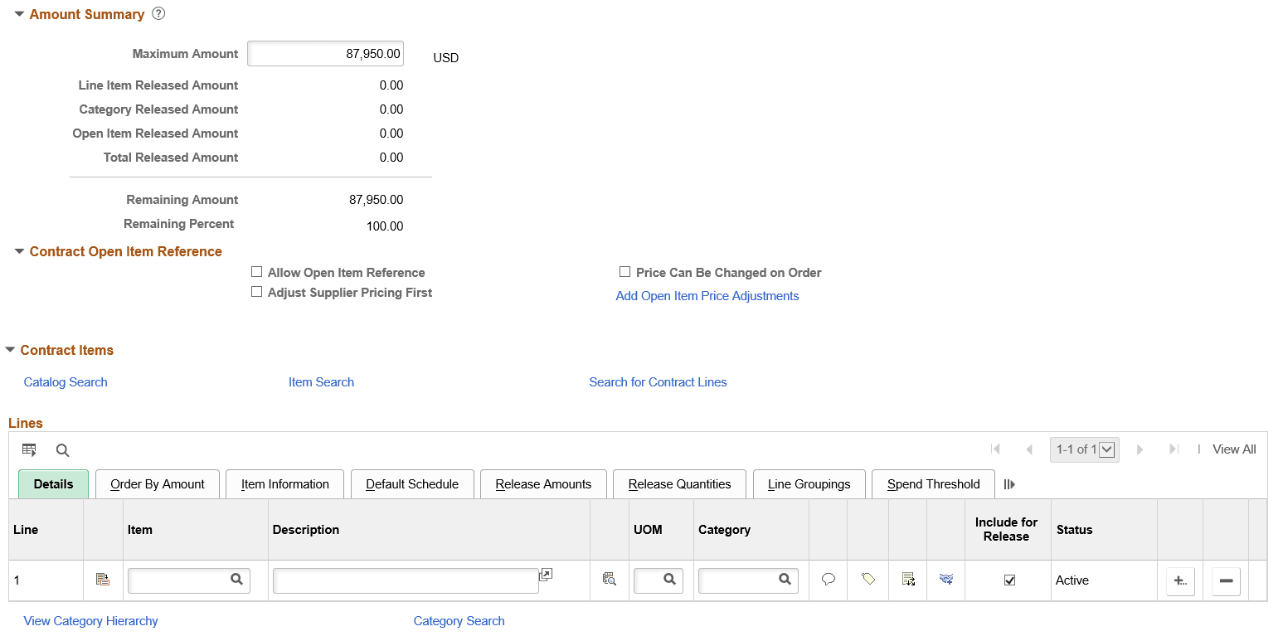Switch to the Release Quantities tab
Image resolution: width=1283 pixels, height=636 pixels.
(679, 483)
